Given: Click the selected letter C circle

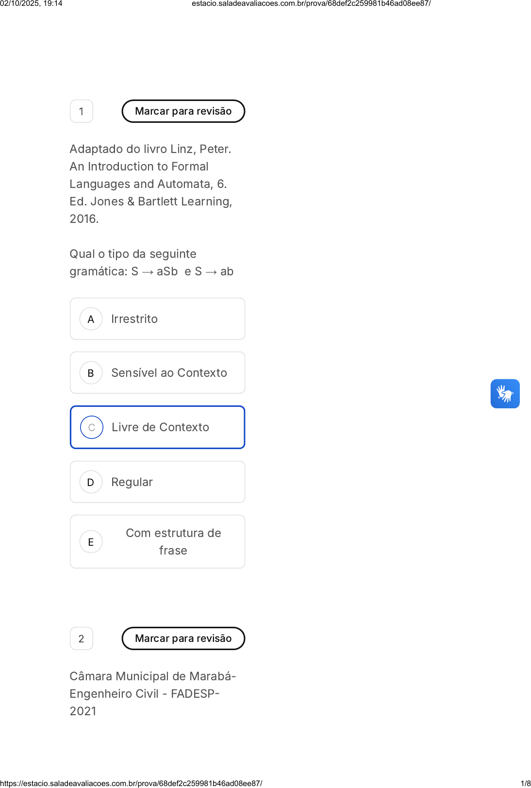Looking at the screenshot, I should (91, 427).
